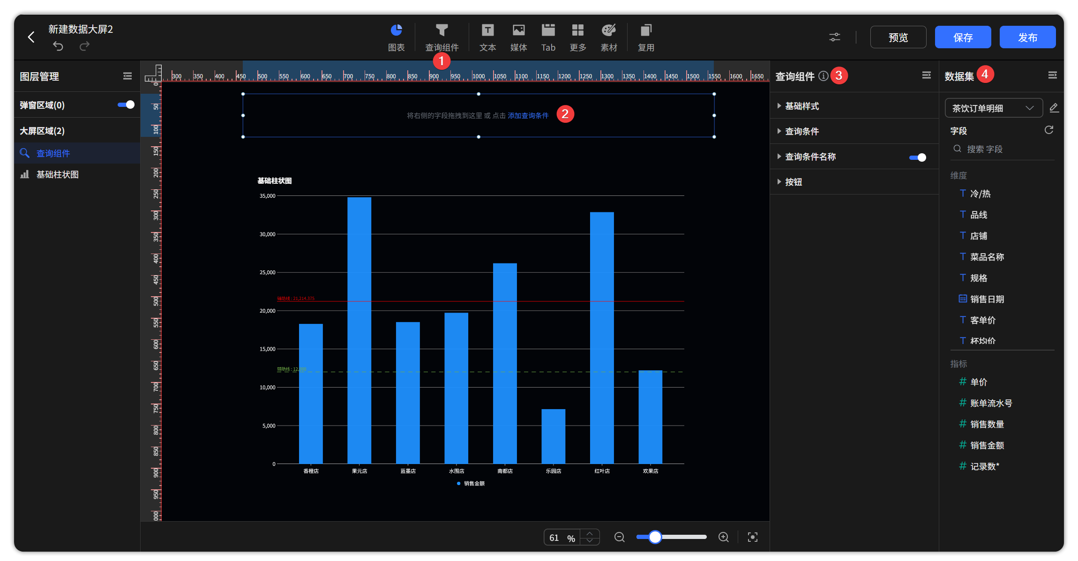Click the 添加查询条件 link
Image resolution: width=1078 pixels, height=561 pixels.
pos(528,115)
